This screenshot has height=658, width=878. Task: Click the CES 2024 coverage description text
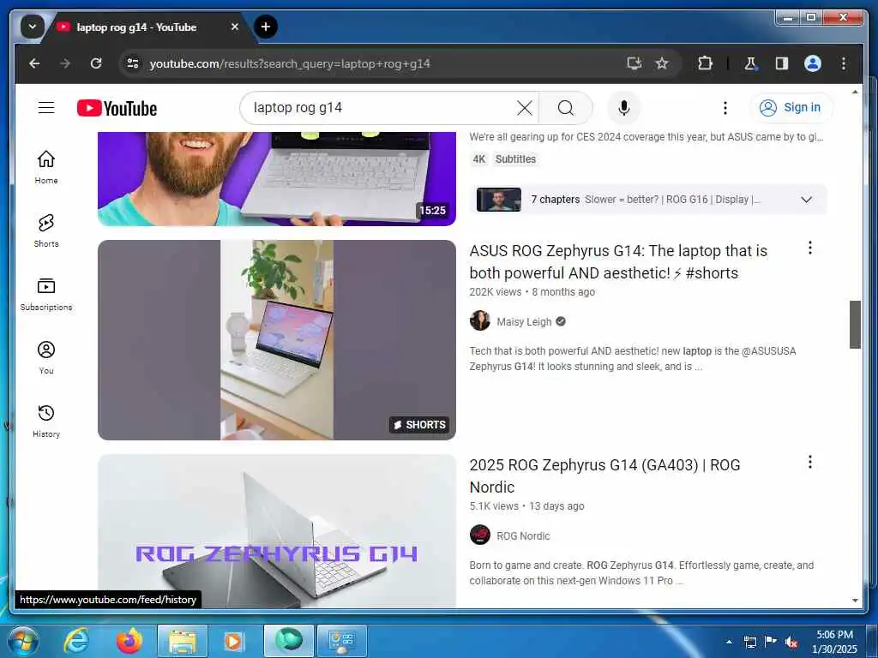click(646, 137)
